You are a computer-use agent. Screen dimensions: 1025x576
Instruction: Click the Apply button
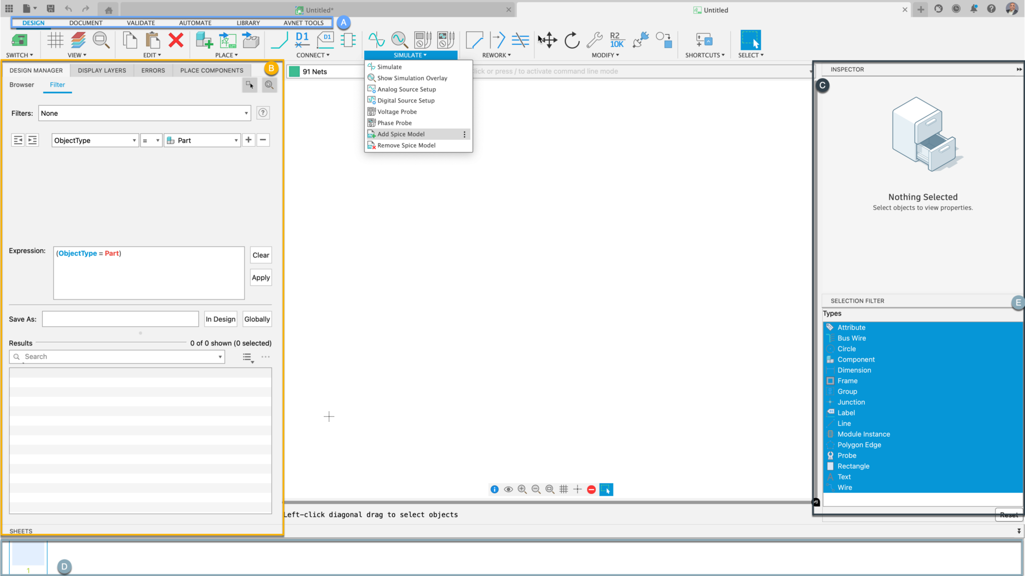click(x=261, y=278)
